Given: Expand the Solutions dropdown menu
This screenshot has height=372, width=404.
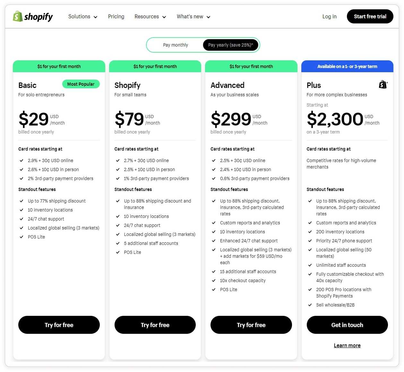Looking at the screenshot, I should click(83, 17).
